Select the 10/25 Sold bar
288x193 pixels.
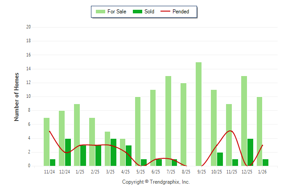(x=220, y=159)
